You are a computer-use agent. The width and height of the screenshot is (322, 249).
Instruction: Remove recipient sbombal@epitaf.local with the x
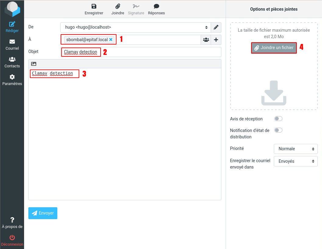coord(111,40)
